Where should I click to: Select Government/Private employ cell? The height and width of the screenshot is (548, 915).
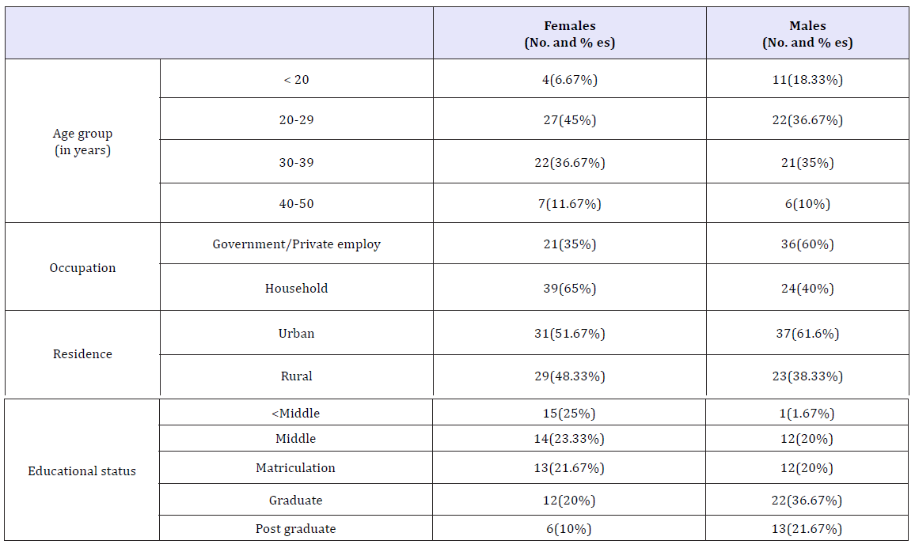point(297,244)
